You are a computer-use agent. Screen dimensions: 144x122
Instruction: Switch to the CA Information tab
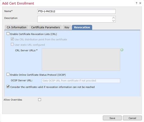pyautogui.click(x=16, y=27)
